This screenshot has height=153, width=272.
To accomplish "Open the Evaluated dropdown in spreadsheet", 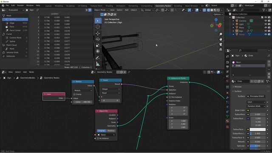I will tap(15, 10).
